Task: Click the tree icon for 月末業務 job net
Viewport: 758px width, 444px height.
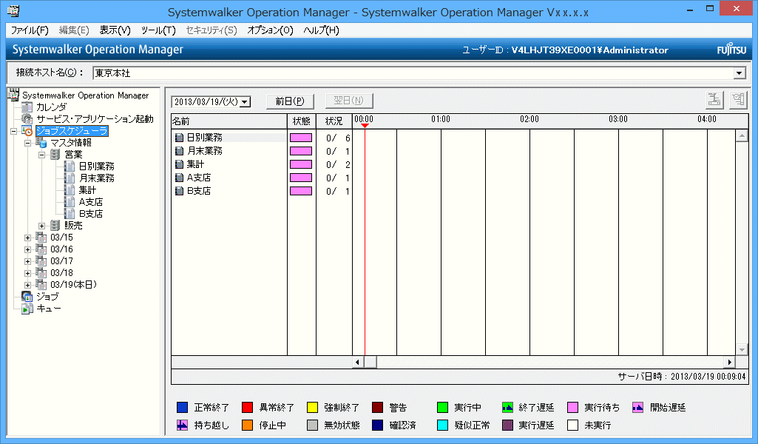Action: [x=70, y=178]
